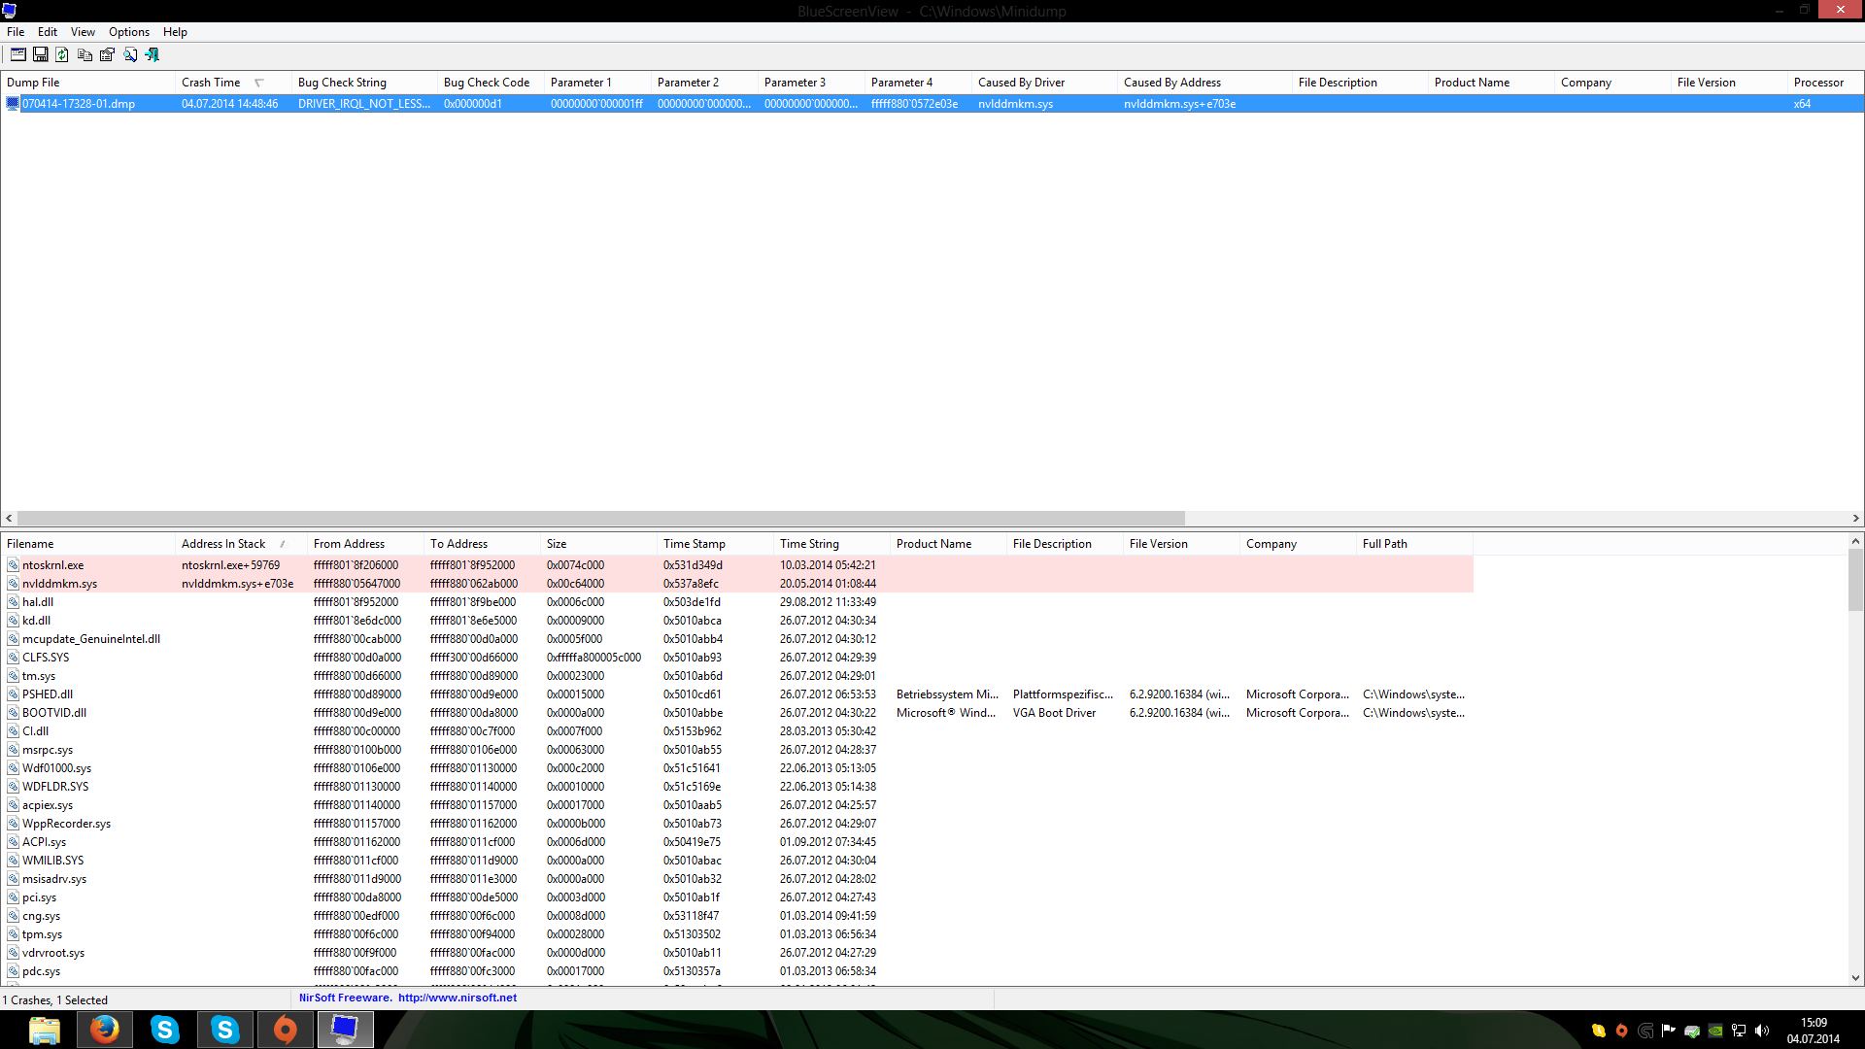
Task: Open the Advanced Options toolbar icon
Action: (17, 54)
